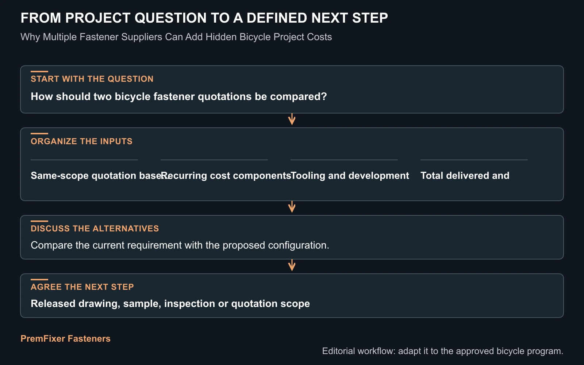
Task: Click the subtitle about hidden bicycle project costs
Action: point(176,37)
